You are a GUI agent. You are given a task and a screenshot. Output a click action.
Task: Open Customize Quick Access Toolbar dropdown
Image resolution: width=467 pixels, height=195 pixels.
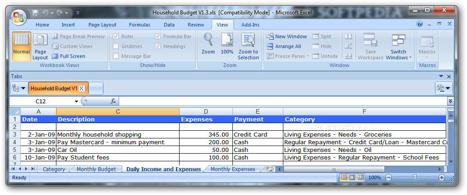pos(78,13)
